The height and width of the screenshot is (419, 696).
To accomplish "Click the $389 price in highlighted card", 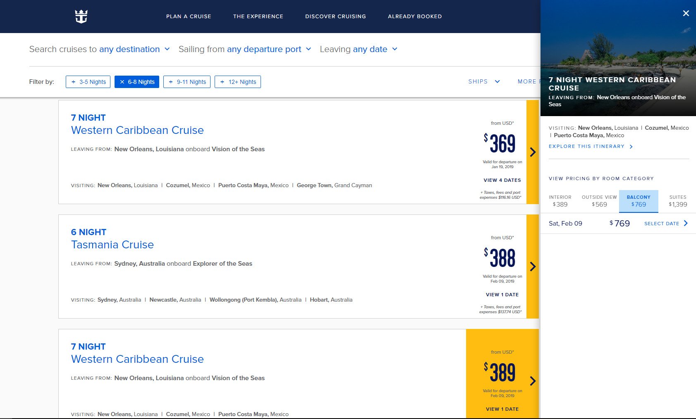I will 500,372.
